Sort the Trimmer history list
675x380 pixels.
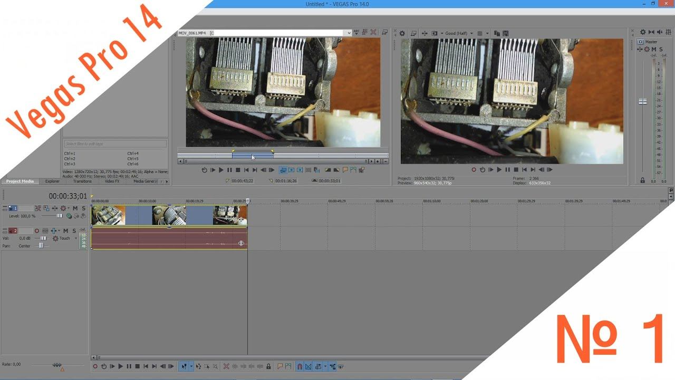[x=356, y=33]
